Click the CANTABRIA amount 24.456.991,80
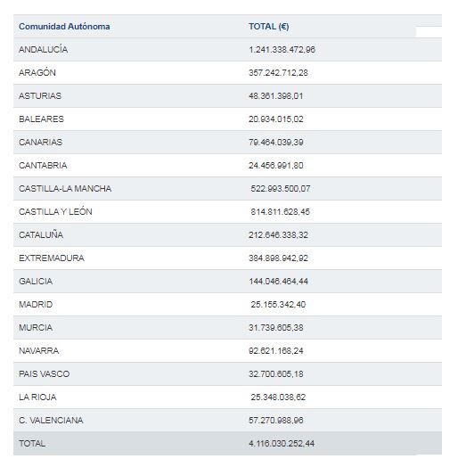The image size is (458, 467). click(275, 165)
